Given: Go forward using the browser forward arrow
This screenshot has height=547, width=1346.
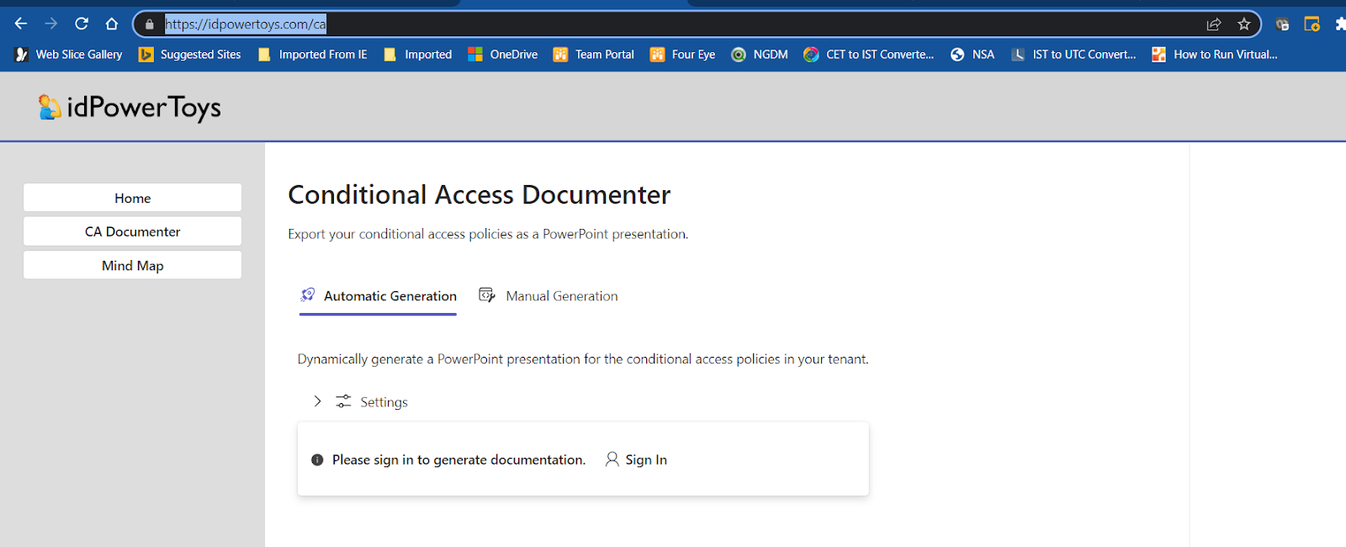Looking at the screenshot, I should [x=51, y=24].
